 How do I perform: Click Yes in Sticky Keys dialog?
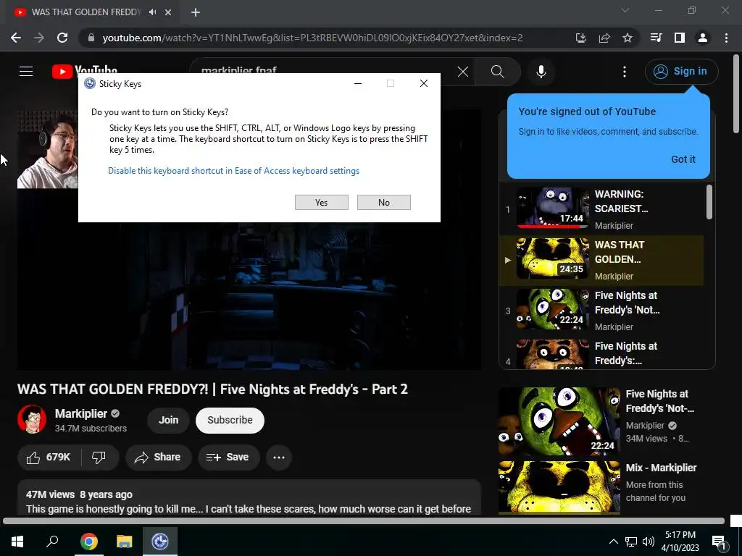pos(321,203)
